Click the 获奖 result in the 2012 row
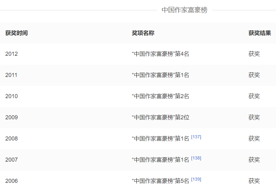This screenshot has height=190, width=276. (254, 54)
